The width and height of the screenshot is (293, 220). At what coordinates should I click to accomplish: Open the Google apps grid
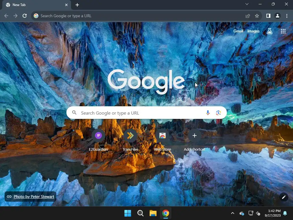283,31
